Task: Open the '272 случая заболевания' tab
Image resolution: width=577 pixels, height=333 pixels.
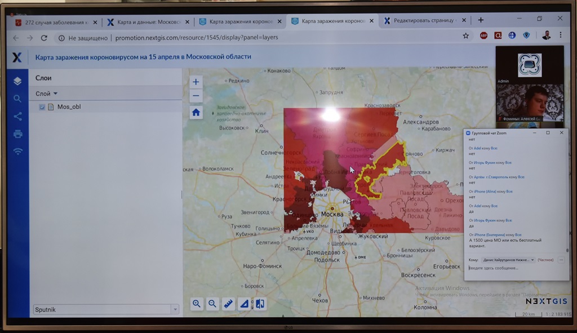Action: [x=56, y=21]
